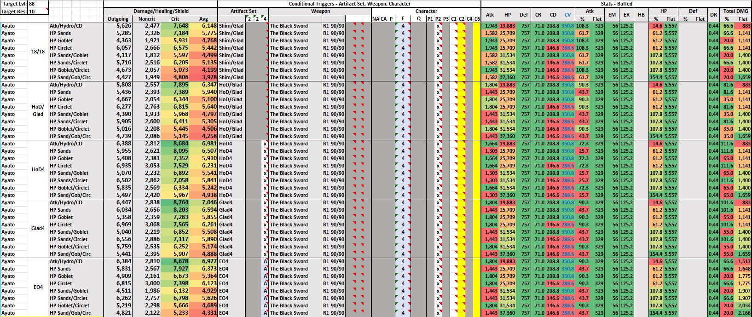Click the Glad4 group label cell
752x317 pixels.
click(38, 228)
